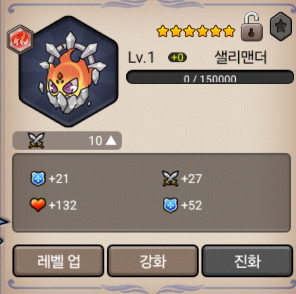Click the green +0 enhancement badge
Viewport: 296px width, 294px height.
point(178,57)
